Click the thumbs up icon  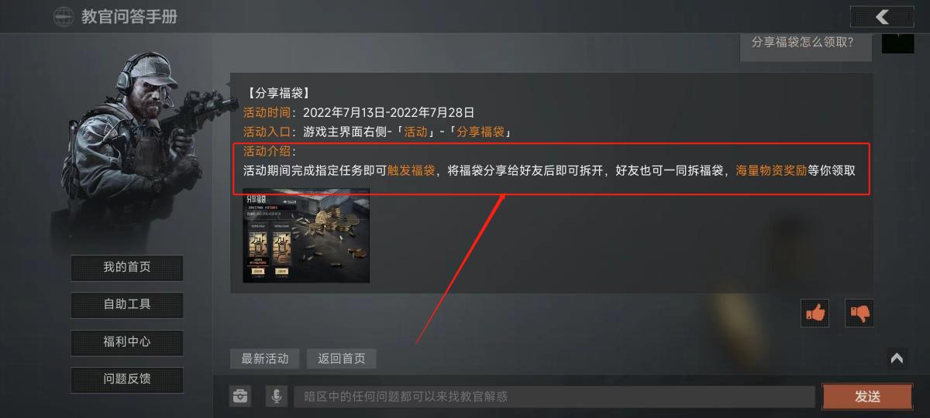tap(815, 313)
